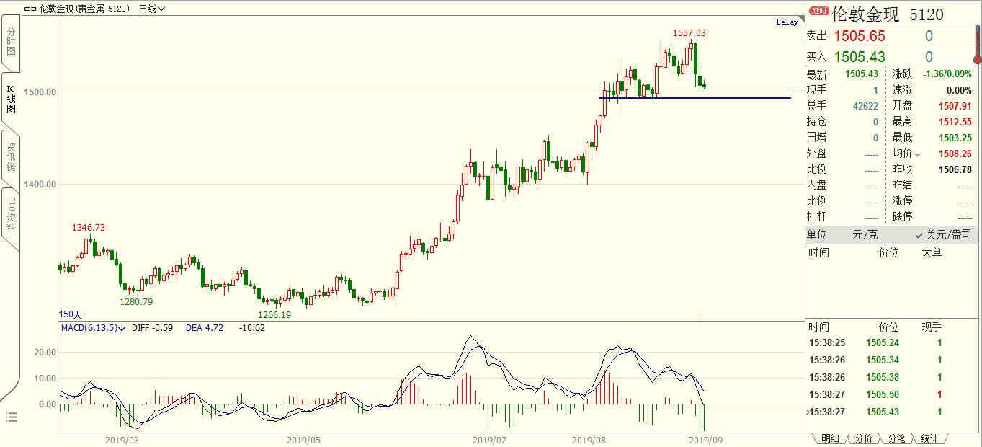
Task: Click the Delay indicator on chart corner
Action: (787, 22)
